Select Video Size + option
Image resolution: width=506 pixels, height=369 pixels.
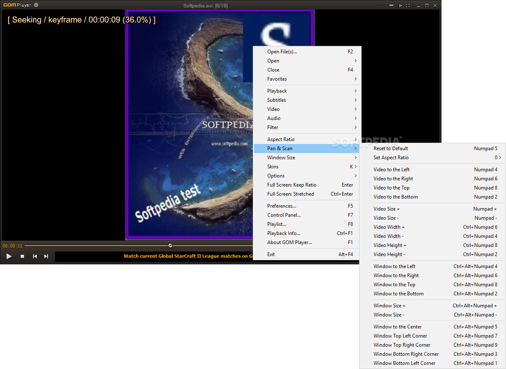[x=433, y=209]
